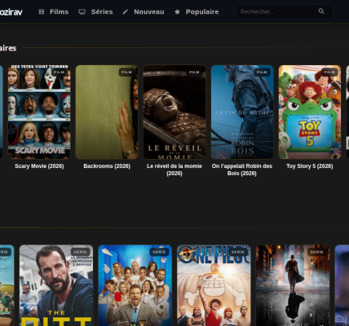Select the Le réveil de la momie poster
349x326 pixels.
pos(174,112)
